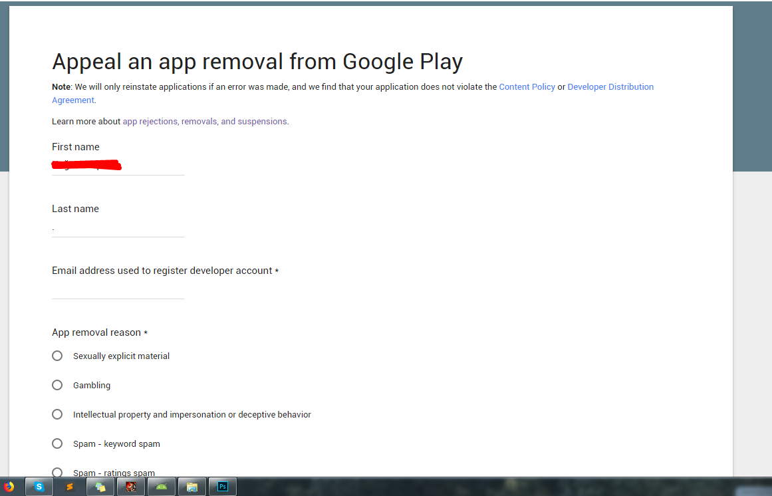772x496 pixels.
Task: Focus the developer account email field
Action: [118, 290]
